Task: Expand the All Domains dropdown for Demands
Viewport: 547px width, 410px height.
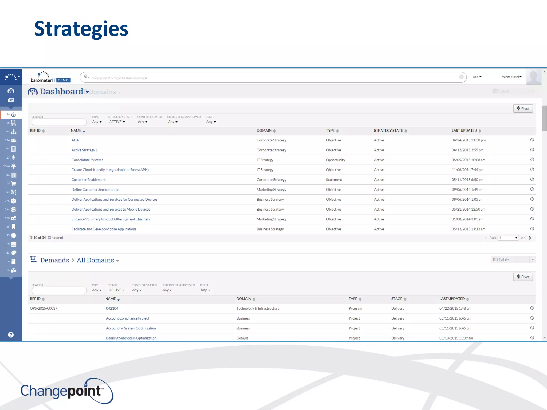Action: [x=98, y=260]
